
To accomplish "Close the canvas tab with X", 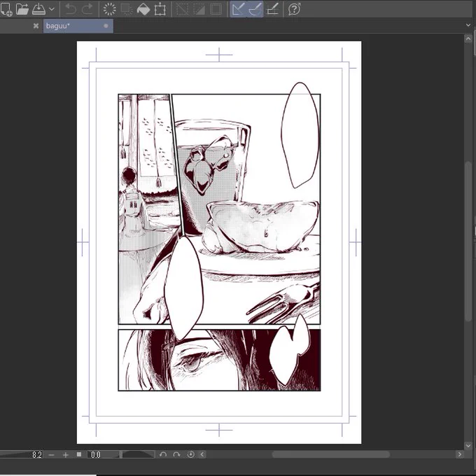I will click(x=36, y=26).
